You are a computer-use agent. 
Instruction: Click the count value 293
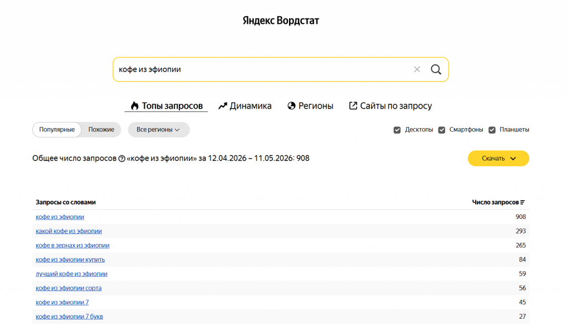click(520, 231)
